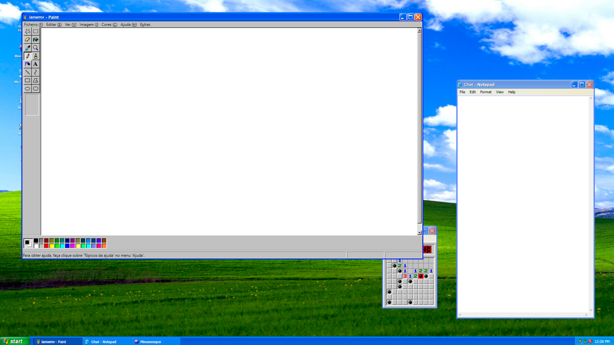Screen dimensions: 614x345
Task: Select the Magnifier tool in Paint
Action: (x=36, y=48)
